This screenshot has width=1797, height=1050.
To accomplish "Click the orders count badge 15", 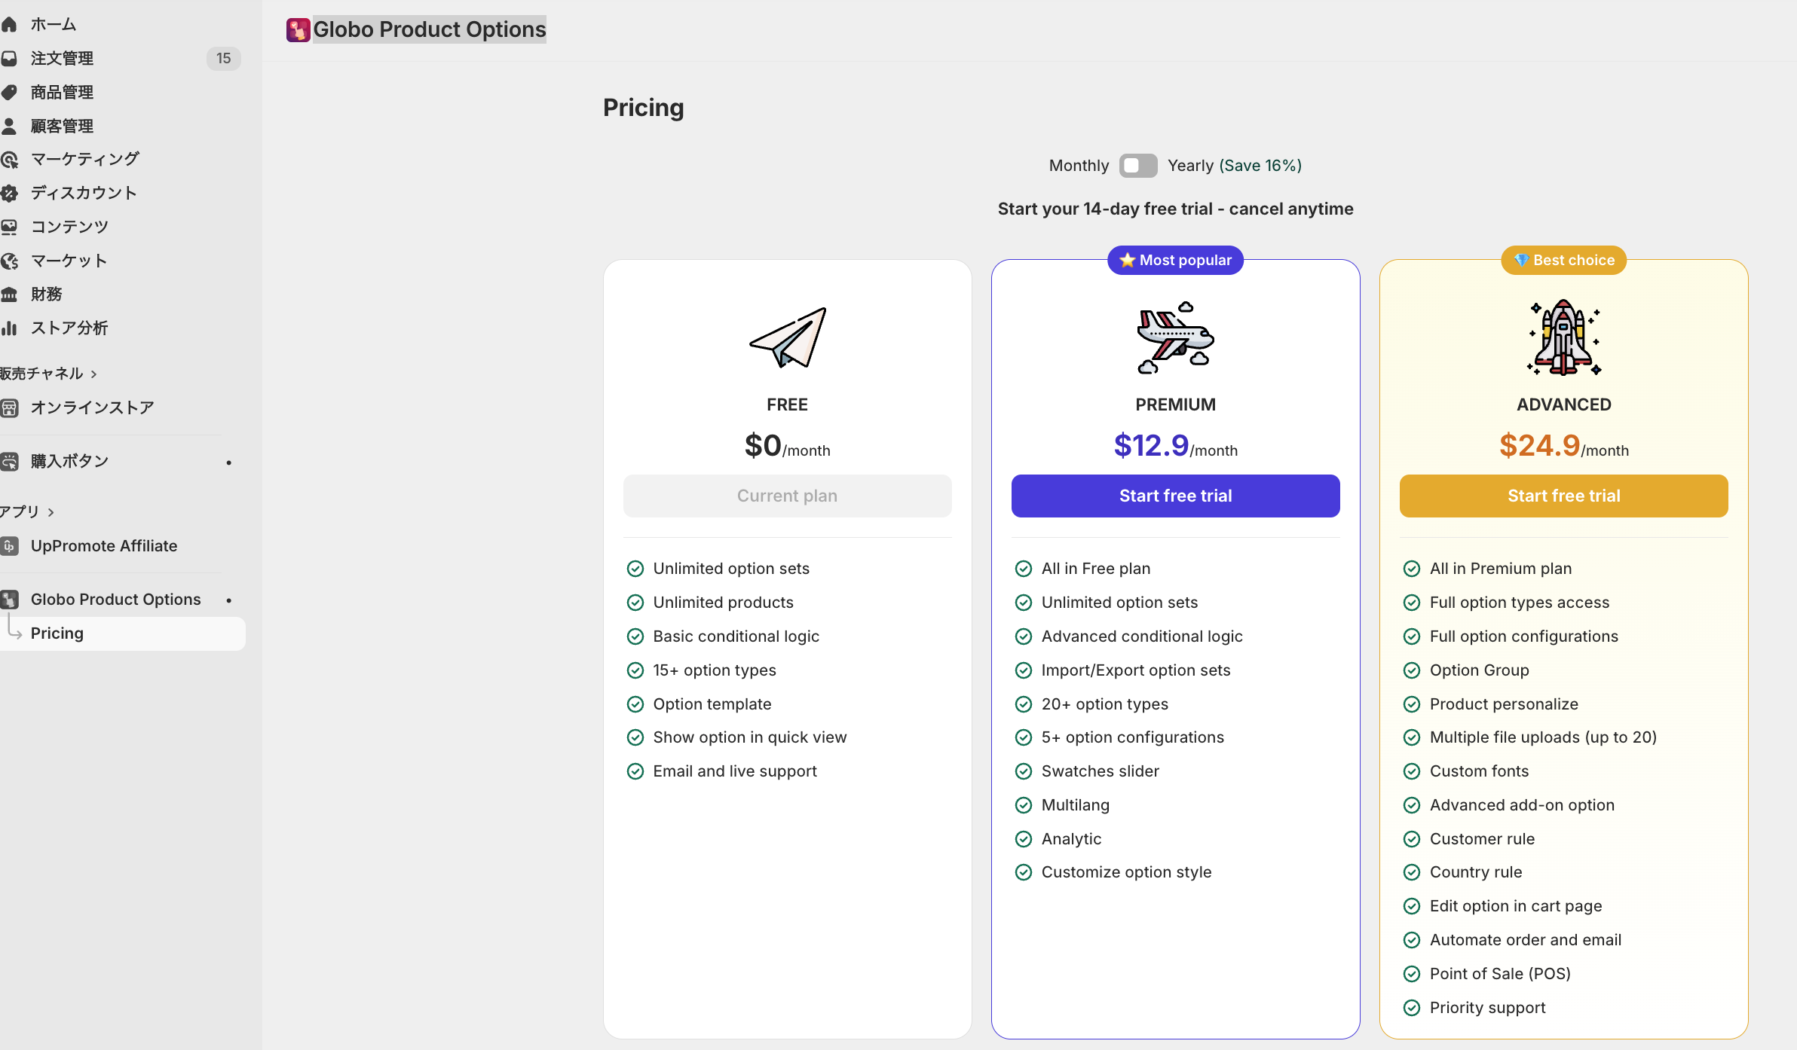I will click(223, 59).
